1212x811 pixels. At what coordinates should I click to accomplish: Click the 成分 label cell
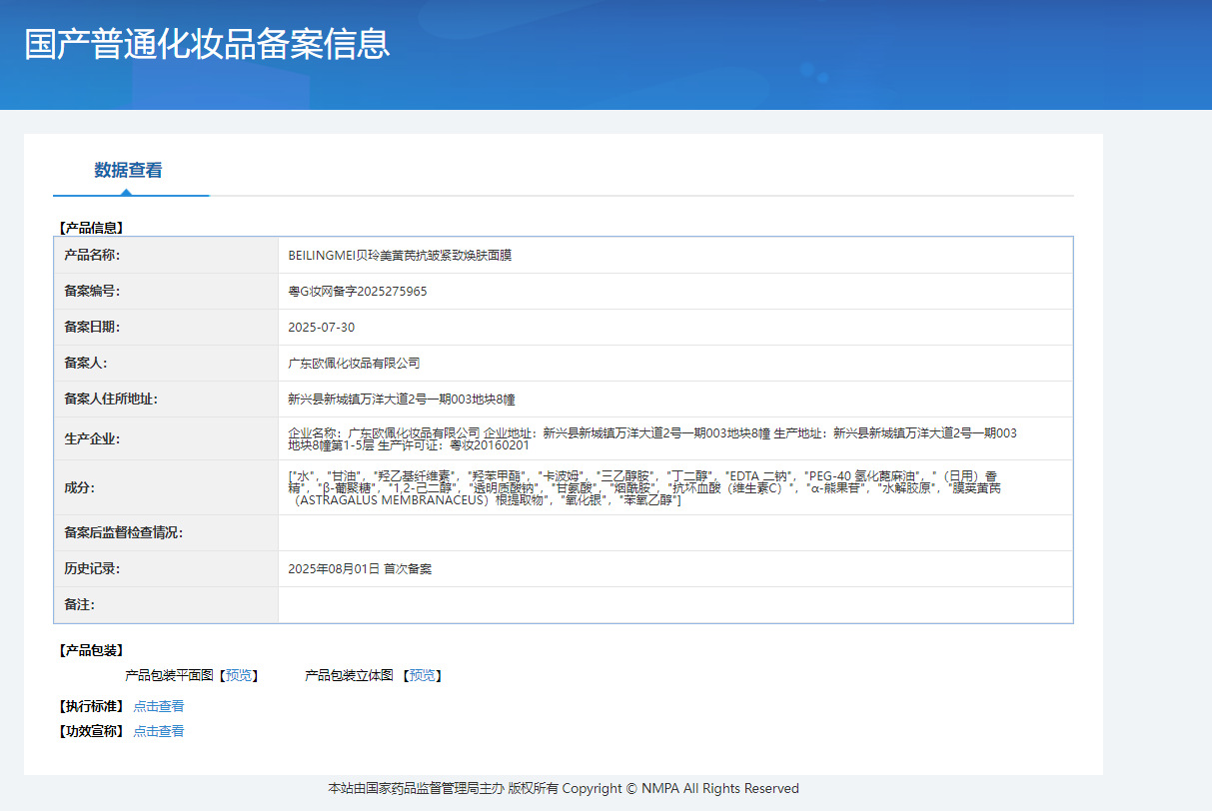coord(166,487)
